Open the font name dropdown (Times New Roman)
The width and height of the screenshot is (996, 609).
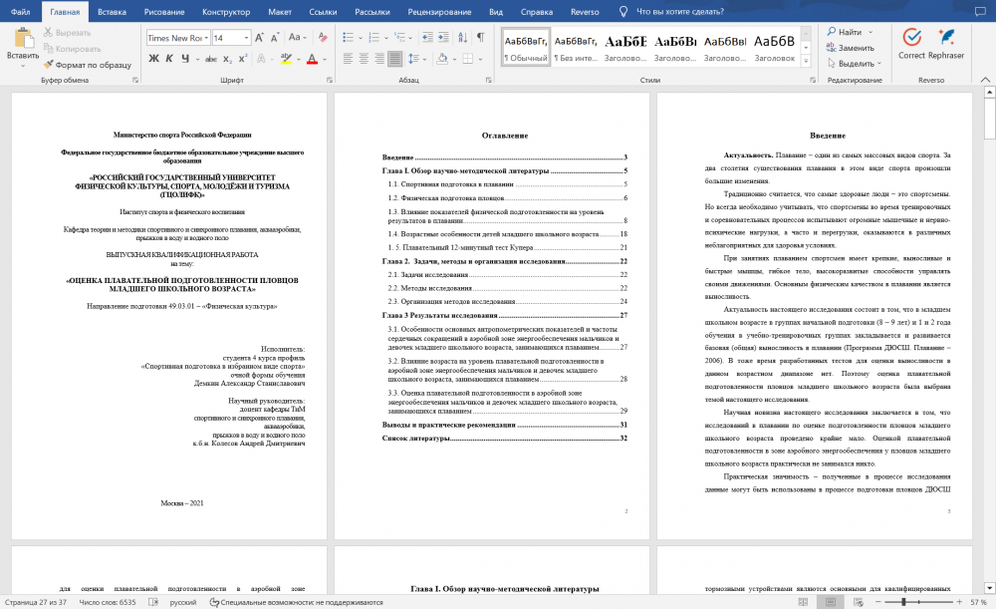coord(206,38)
